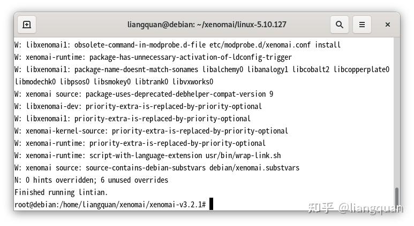
Task: Click the libxenomai-dev priority warning line
Action: click(138, 106)
